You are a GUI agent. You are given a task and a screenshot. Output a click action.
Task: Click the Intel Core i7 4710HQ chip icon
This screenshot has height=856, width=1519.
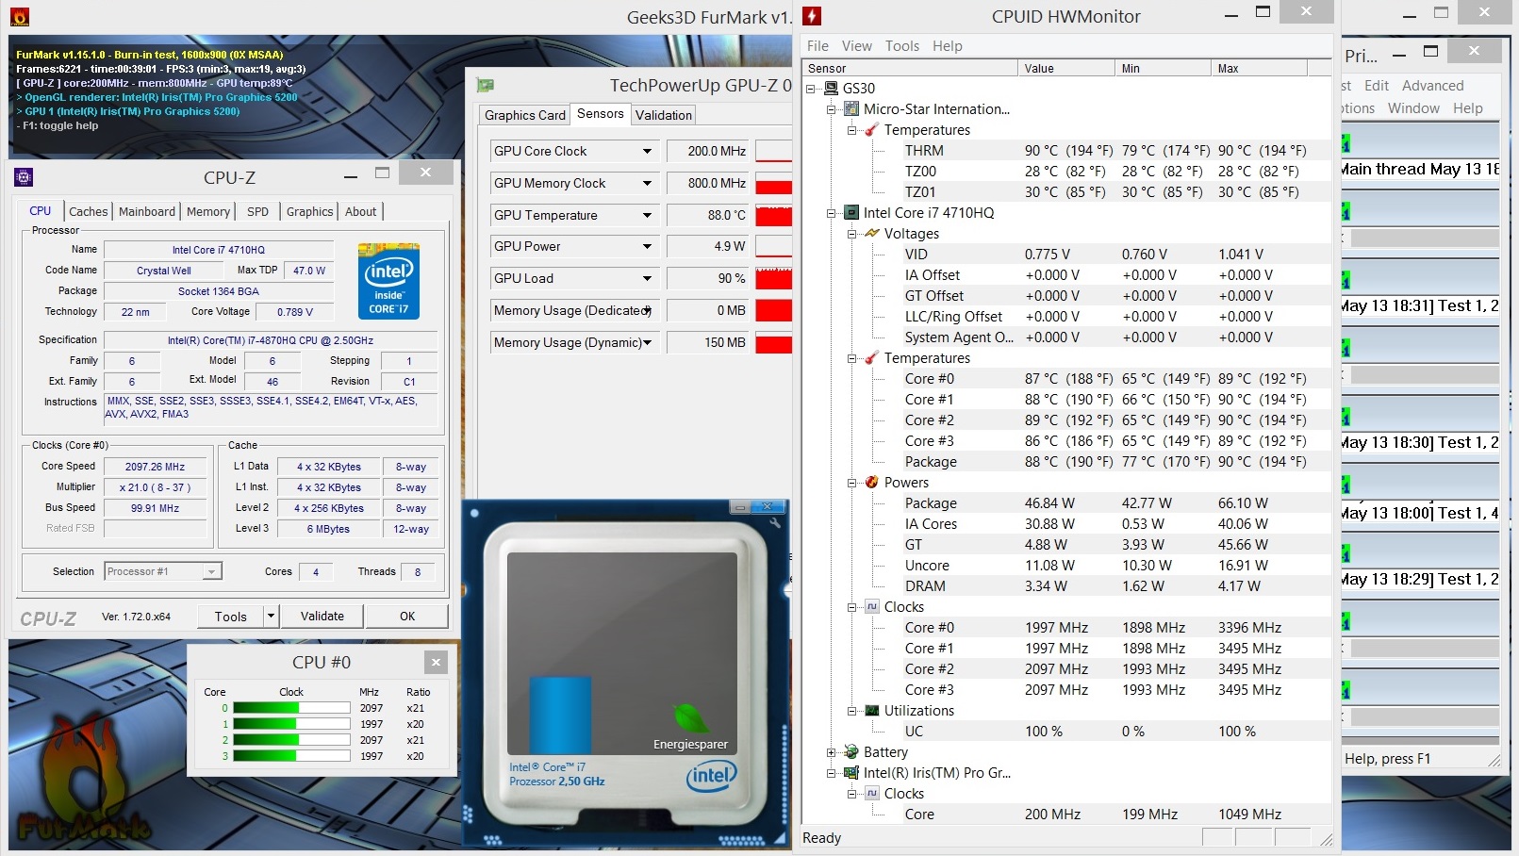(x=851, y=213)
